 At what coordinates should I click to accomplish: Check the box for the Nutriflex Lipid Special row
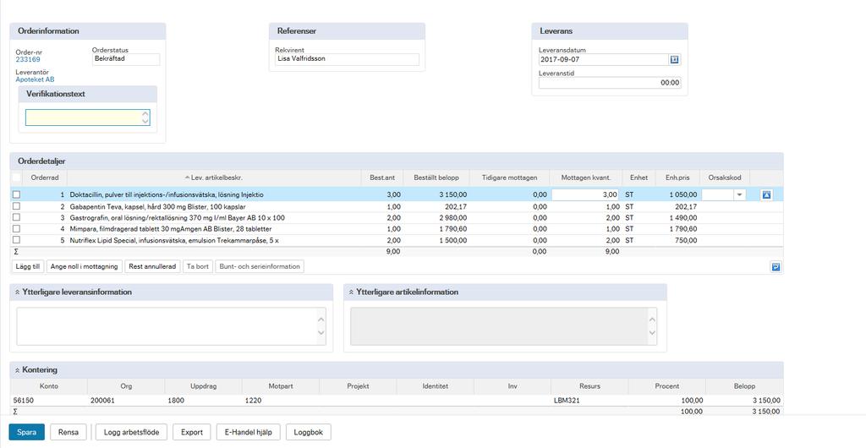17,240
